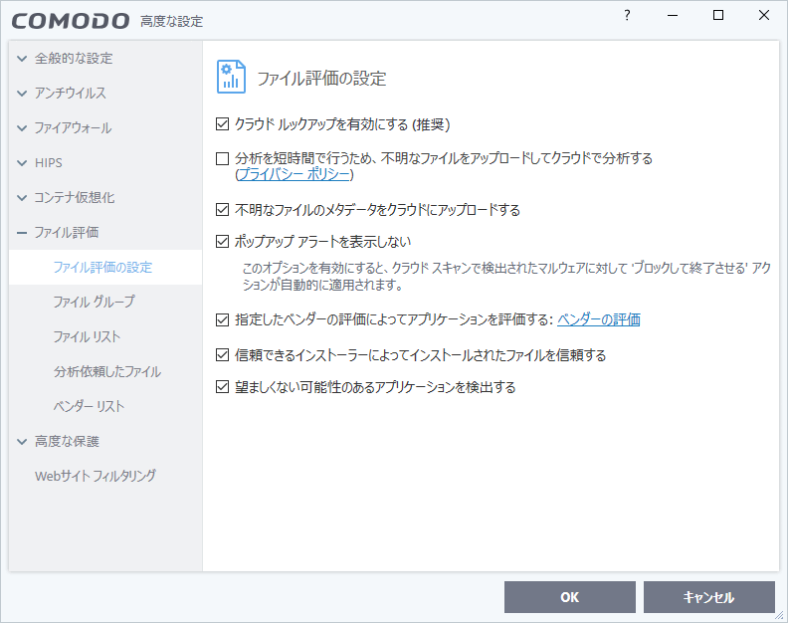
Task: Uncheck the trusted installer files option
Action: 223,354
